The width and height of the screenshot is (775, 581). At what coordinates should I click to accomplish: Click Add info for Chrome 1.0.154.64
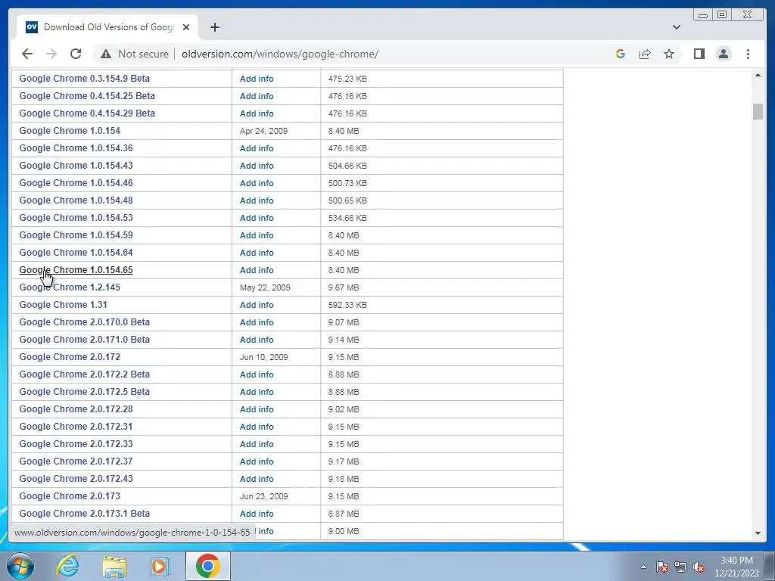257,253
